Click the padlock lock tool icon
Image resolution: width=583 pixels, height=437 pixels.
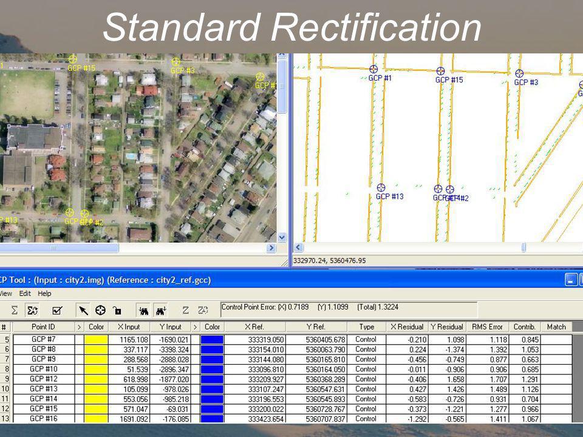click(117, 310)
